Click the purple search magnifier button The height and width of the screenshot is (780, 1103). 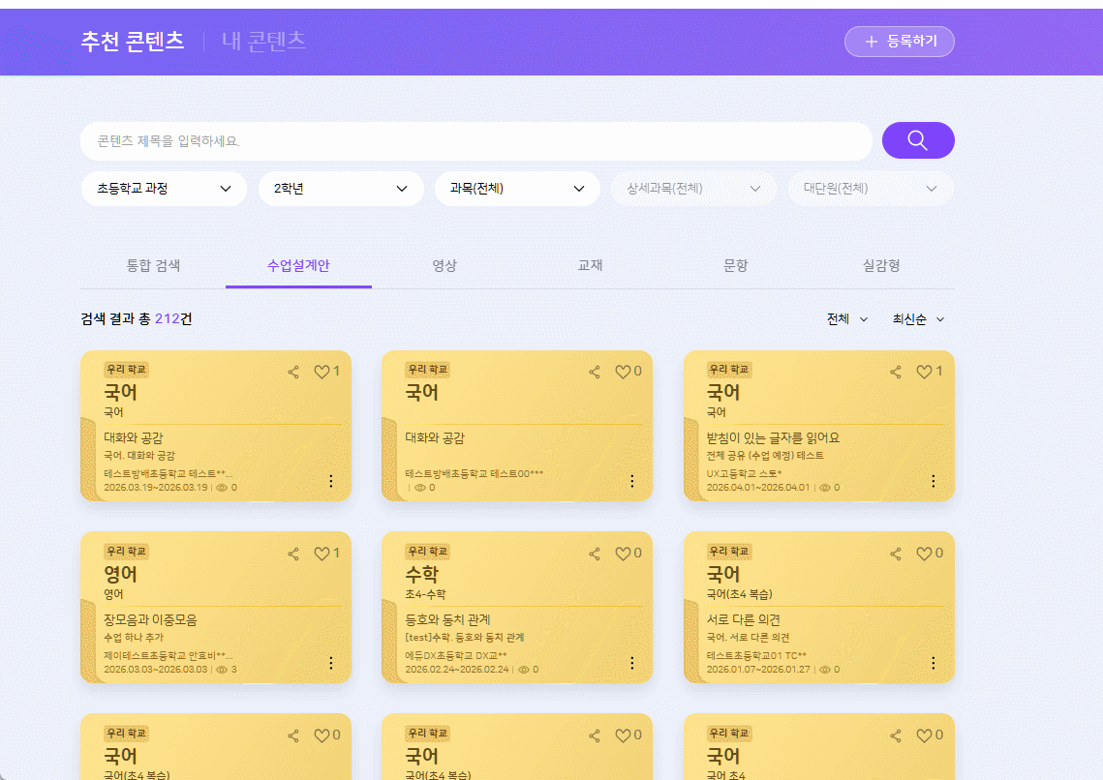(917, 140)
